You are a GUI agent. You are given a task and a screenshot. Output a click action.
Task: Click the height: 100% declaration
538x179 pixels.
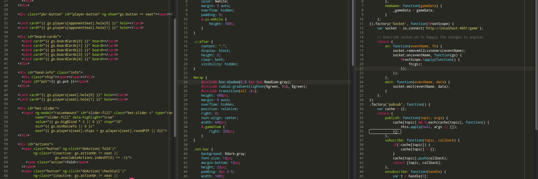[222, 24]
